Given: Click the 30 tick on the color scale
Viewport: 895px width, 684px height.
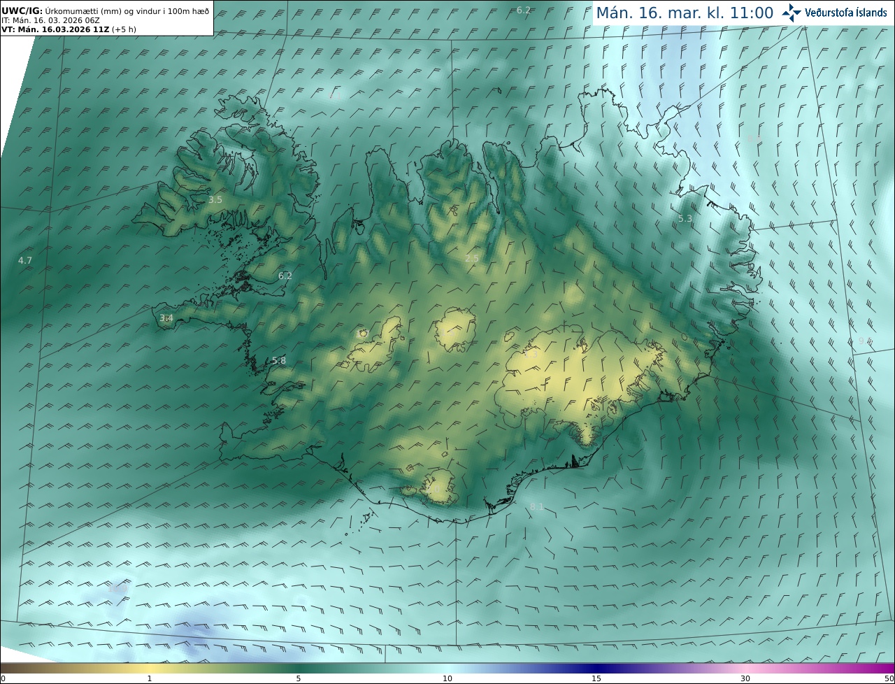Looking at the screenshot, I should [745, 678].
